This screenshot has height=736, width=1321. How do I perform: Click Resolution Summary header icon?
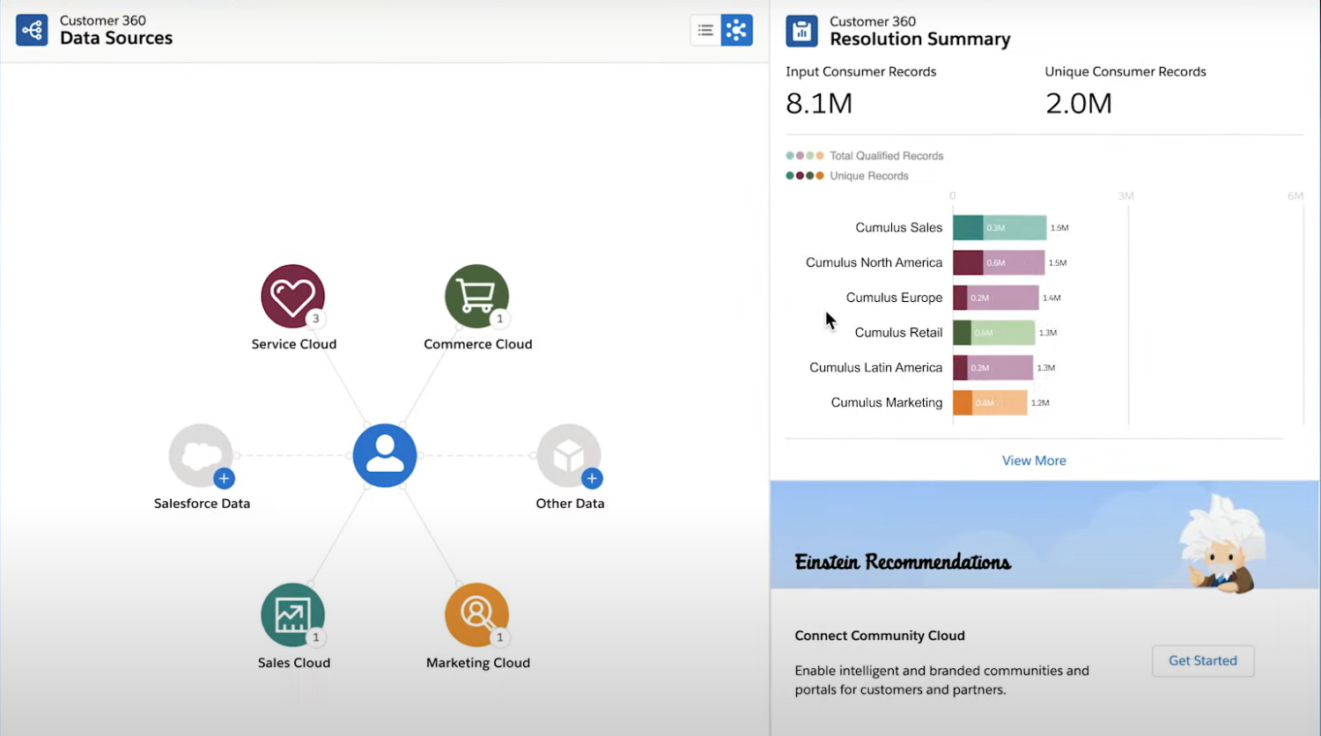click(x=801, y=31)
